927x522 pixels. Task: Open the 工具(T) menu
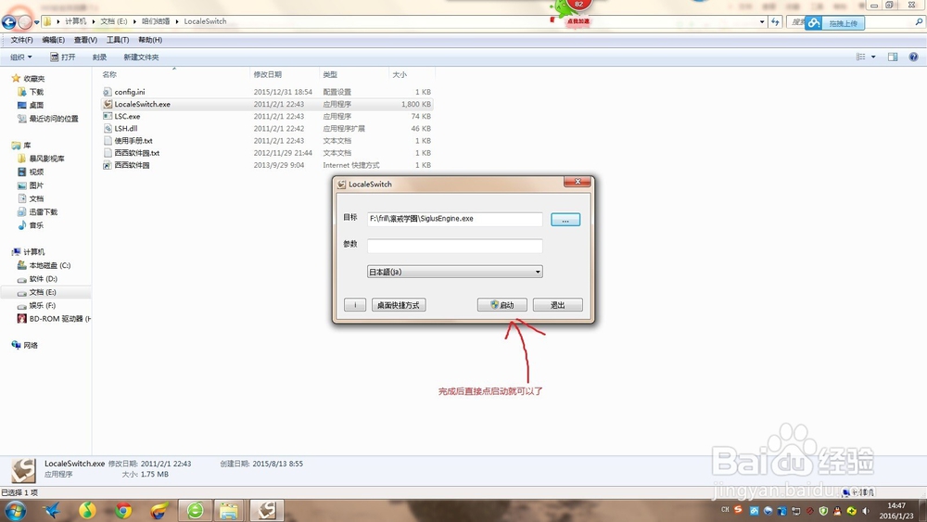(118, 40)
